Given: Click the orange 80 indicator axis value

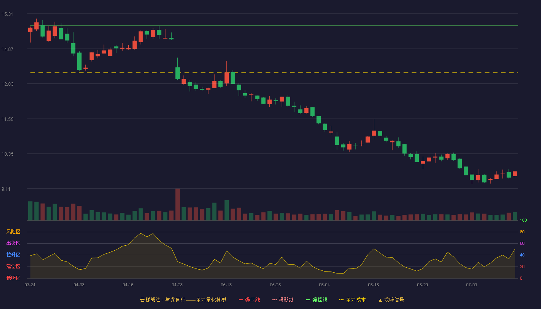Looking at the screenshot, I should click(x=522, y=232).
